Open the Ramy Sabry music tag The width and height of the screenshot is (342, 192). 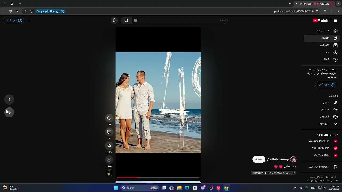click(x=274, y=173)
